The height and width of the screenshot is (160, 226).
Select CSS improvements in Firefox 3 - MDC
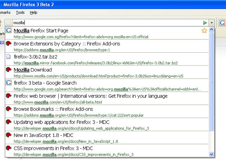coord(53,148)
